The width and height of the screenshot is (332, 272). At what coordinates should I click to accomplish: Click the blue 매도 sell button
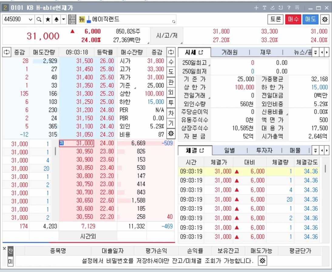(x=310, y=19)
